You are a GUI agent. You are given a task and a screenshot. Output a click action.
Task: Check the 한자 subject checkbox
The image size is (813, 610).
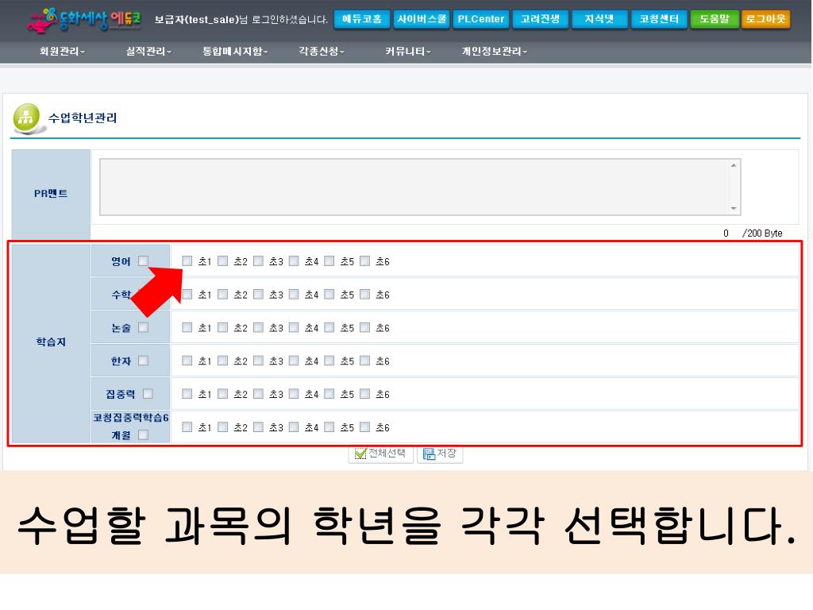pyautogui.click(x=144, y=361)
